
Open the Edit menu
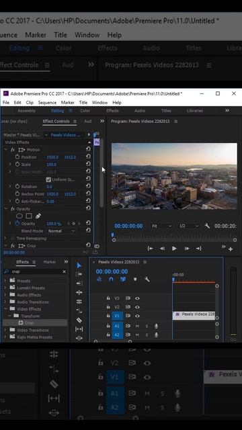(17, 103)
